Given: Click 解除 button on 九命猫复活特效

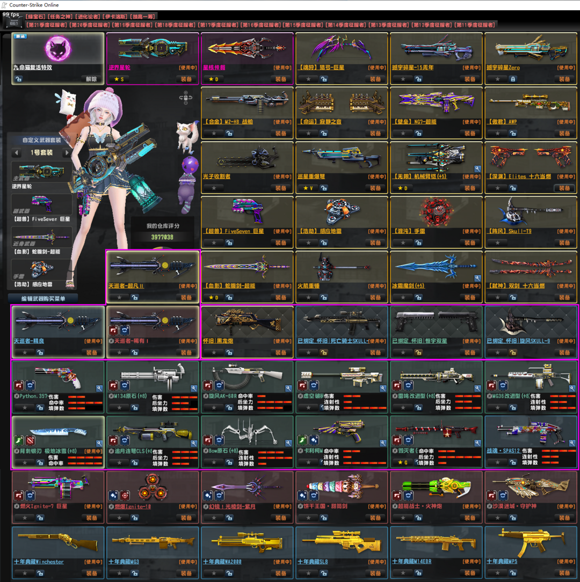Looking at the screenshot, I should (91, 79).
